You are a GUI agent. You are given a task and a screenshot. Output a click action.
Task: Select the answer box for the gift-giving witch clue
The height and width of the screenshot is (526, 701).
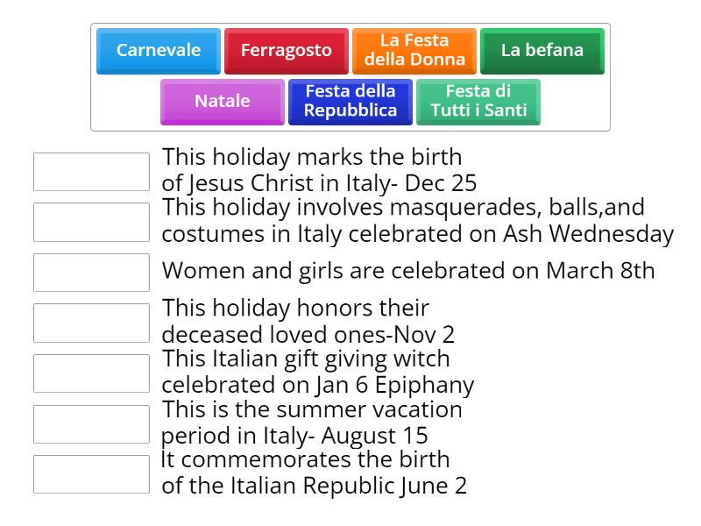[x=91, y=373]
